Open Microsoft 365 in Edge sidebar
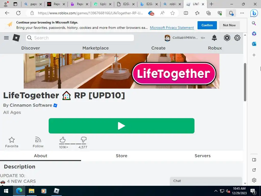This screenshot has width=261, height=196. (x=254, y=33)
